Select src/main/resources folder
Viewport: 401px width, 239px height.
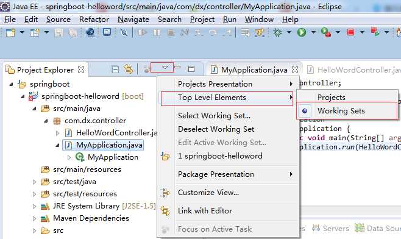[87, 169]
